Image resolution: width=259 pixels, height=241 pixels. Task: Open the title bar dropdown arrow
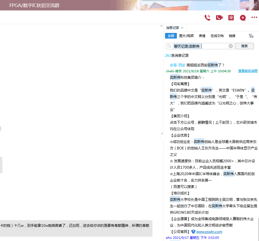[x=231, y=5]
